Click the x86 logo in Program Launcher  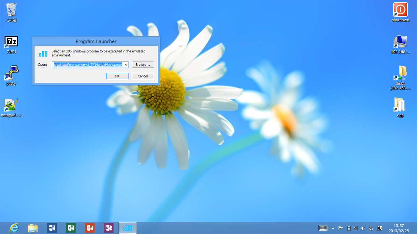pyautogui.click(x=43, y=54)
